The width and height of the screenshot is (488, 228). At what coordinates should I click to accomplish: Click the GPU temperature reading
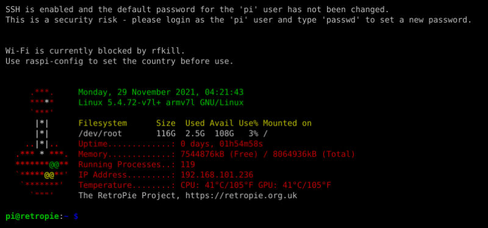coord(295,185)
